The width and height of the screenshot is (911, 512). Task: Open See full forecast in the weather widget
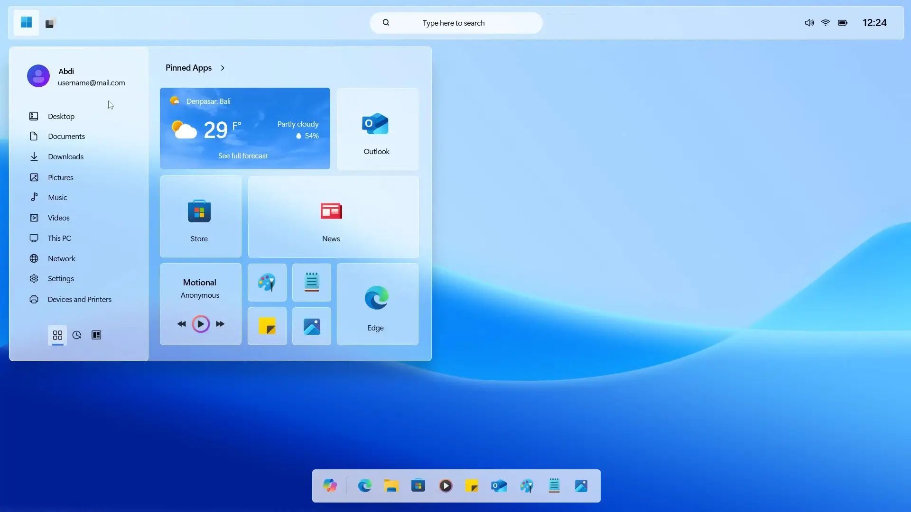click(243, 155)
